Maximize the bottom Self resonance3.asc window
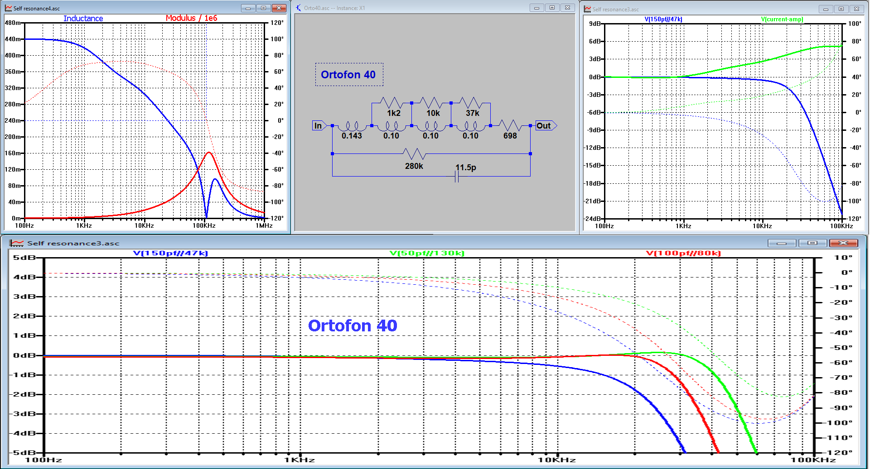Screen dimensions: 870x469 [812, 243]
